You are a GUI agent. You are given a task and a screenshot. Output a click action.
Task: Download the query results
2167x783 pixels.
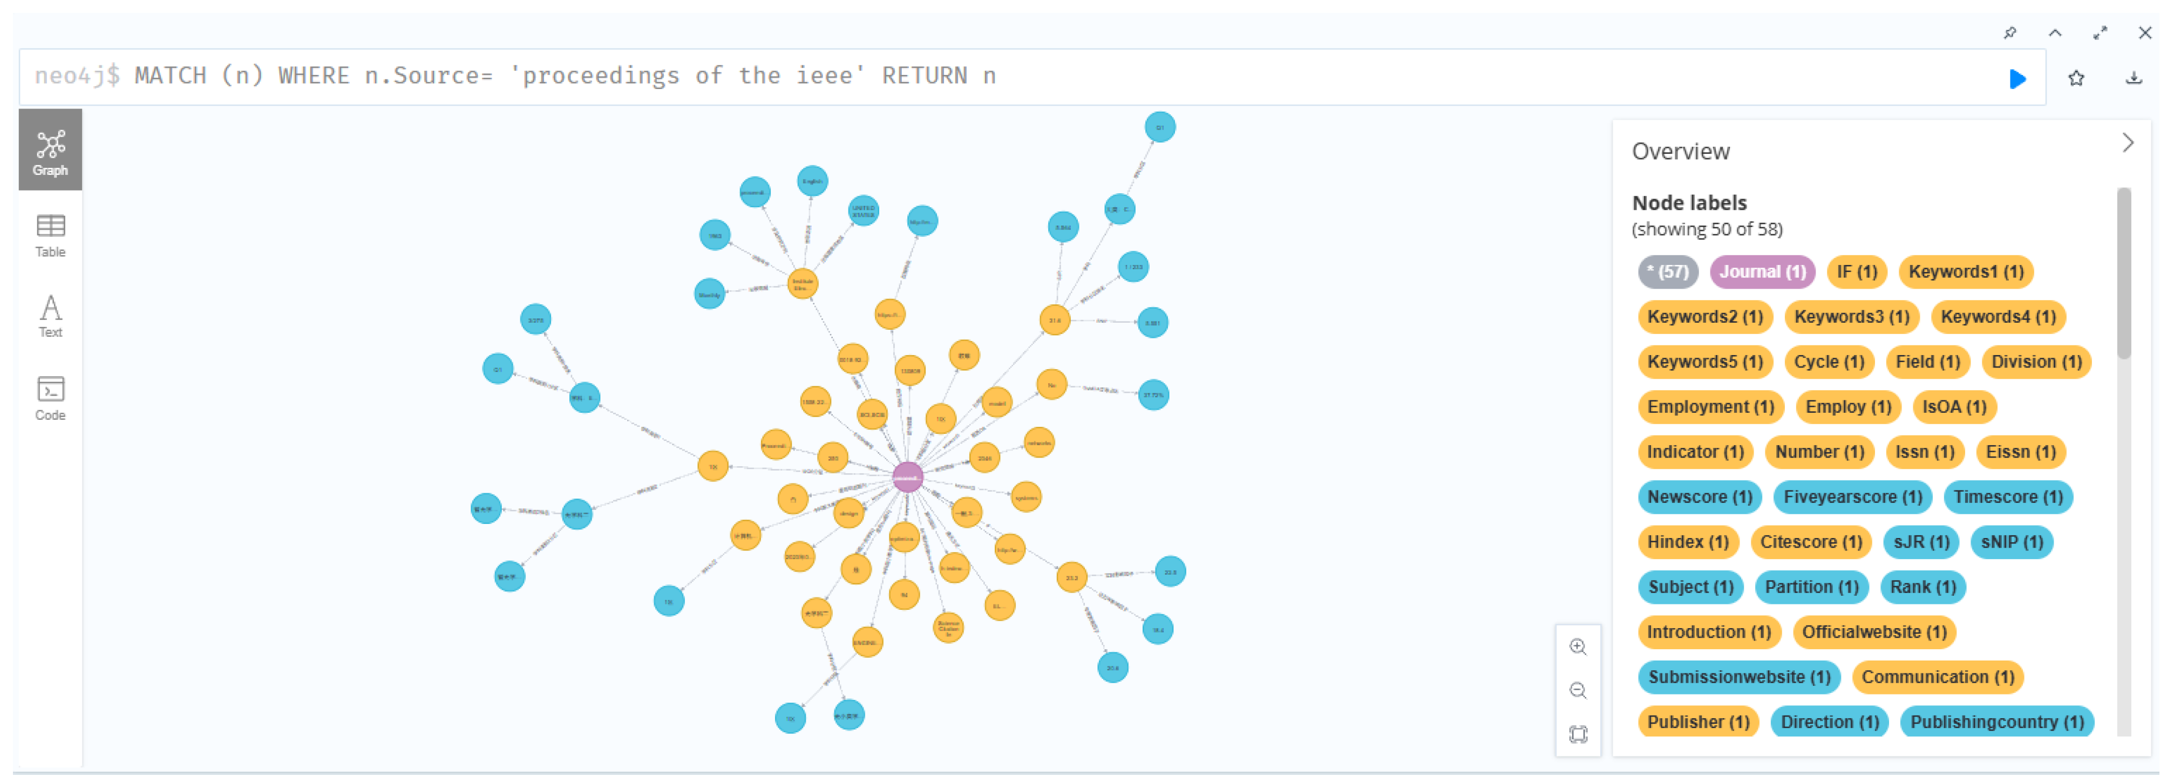click(2134, 79)
